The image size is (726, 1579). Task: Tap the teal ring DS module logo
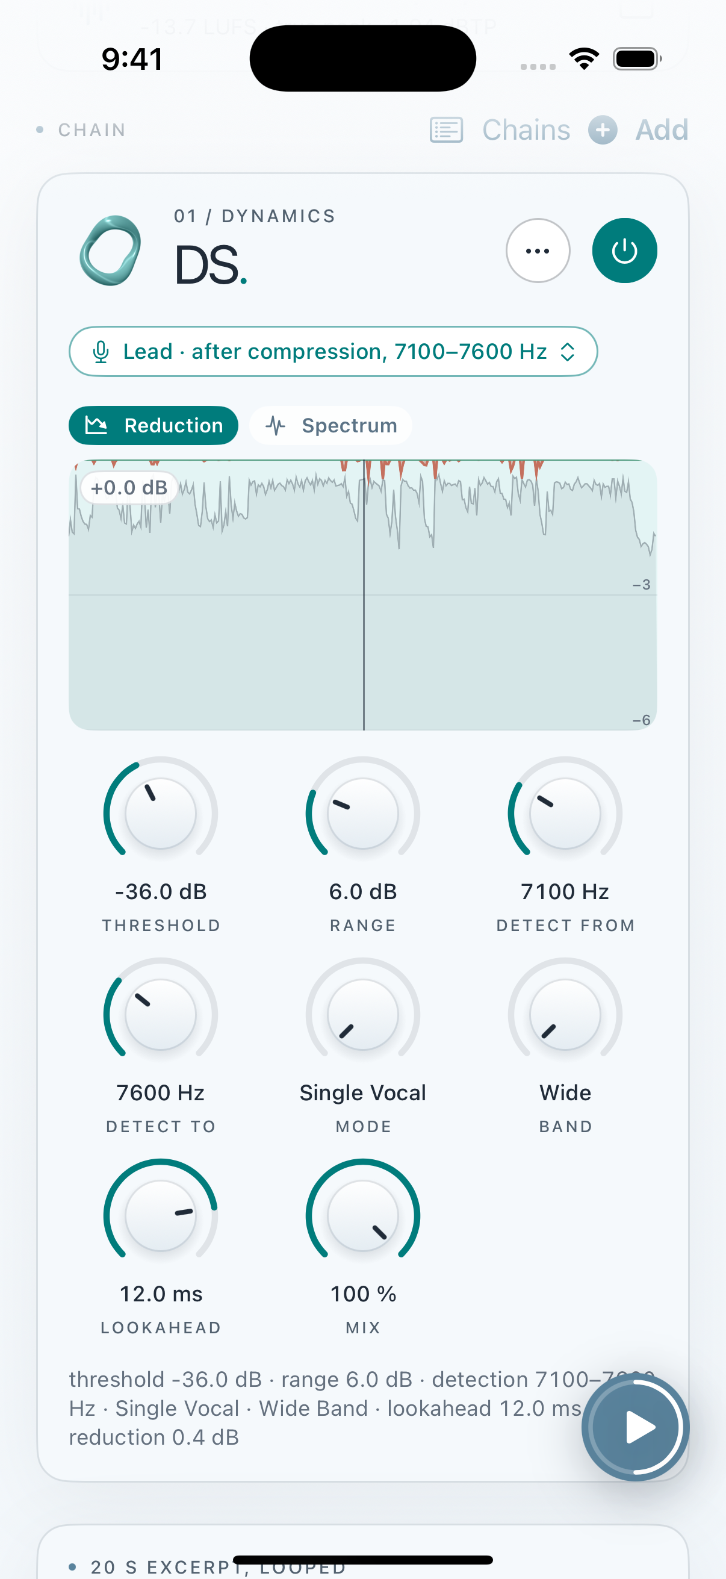tap(110, 251)
